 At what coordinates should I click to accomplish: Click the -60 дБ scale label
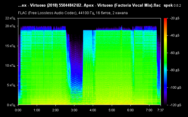point(174,53)
